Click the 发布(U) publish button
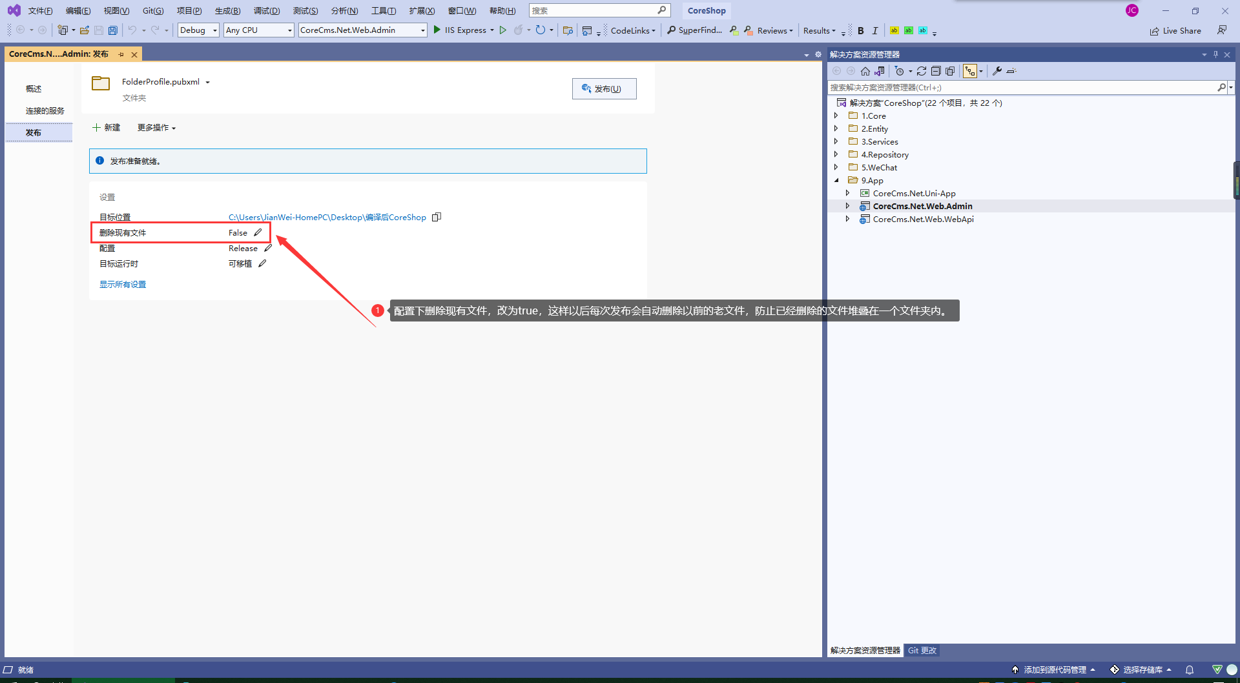Image resolution: width=1240 pixels, height=683 pixels. click(x=604, y=89)
